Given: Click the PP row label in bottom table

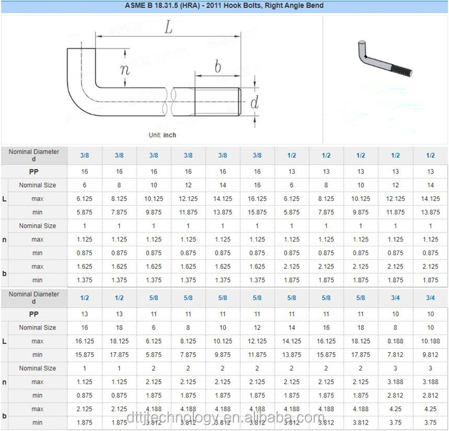Looking at the screenshot, I should (x=34, y=314).
